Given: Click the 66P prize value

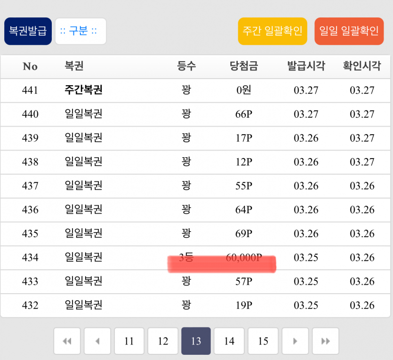Looking at the screenshot, I should coord(244,114).
